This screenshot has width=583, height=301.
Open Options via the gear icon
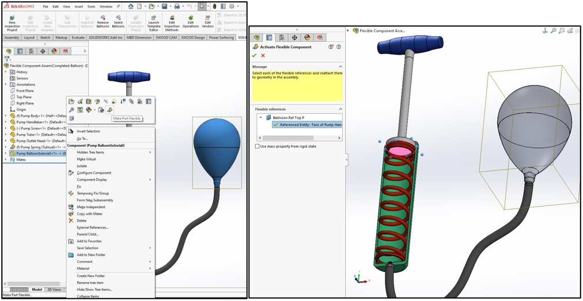pos(232,6)
